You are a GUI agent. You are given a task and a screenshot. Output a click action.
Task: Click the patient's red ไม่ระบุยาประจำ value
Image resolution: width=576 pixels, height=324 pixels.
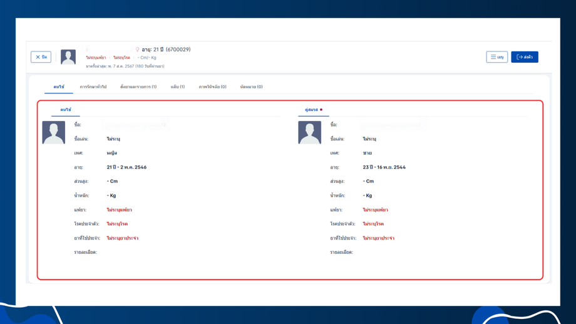pos(122,238)
